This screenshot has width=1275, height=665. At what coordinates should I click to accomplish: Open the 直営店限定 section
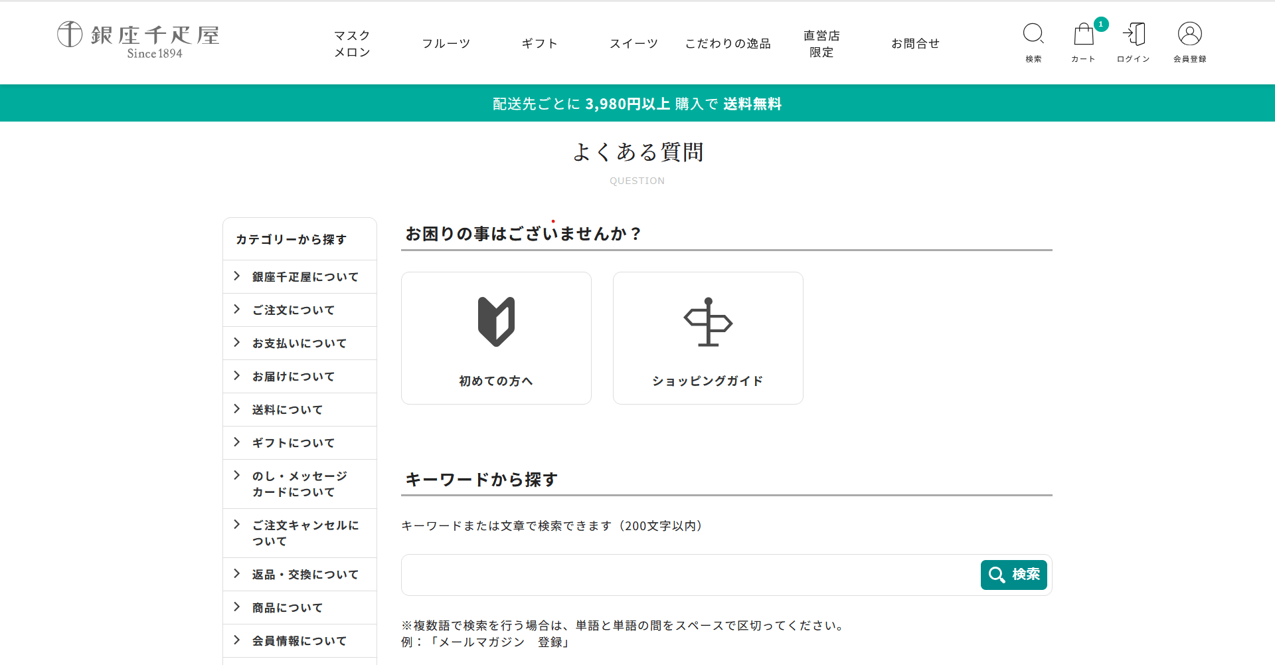(821, 43)
